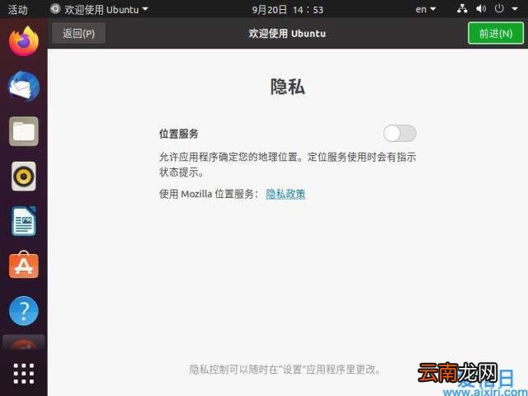This screenshot has width=528, height=396.
Task: Open the 隐私政策 privacy policy link
Action: coord(285,194)
